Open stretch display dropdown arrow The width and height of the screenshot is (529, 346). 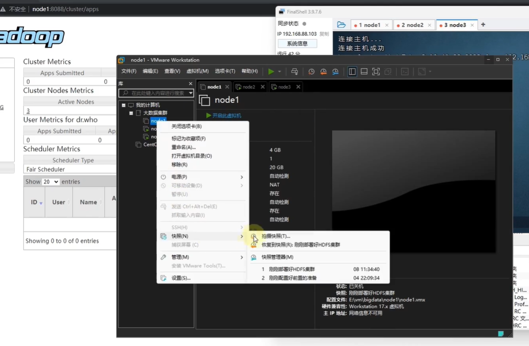coord(430,71)
